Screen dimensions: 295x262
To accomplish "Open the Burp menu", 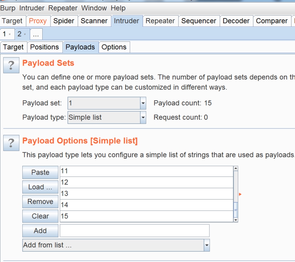I will [x=8, y=8].
